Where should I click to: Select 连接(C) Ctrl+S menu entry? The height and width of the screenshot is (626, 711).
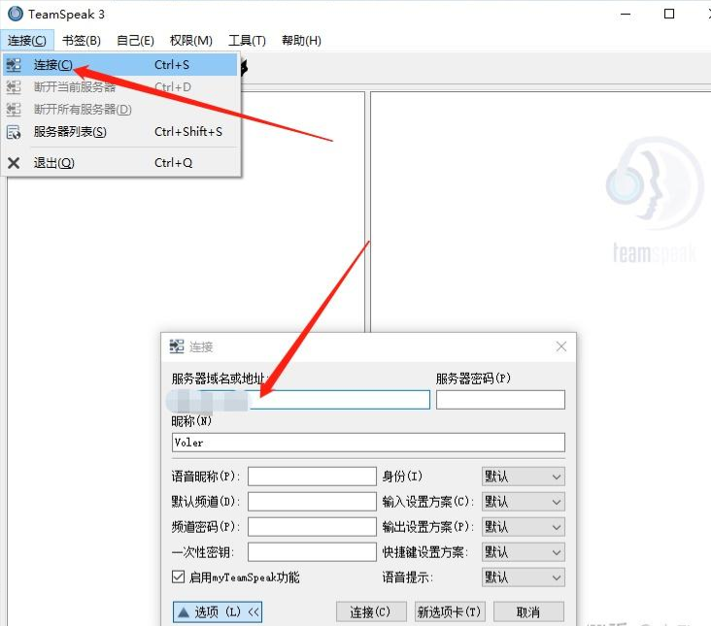tap(120, 65)
